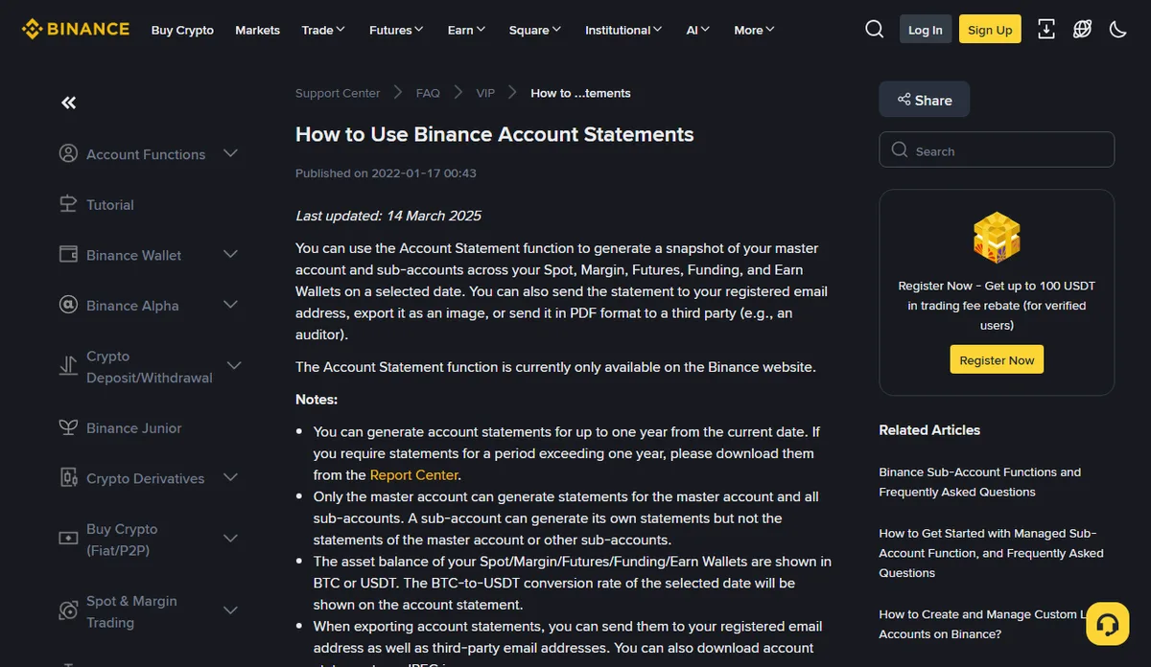Expand the Spot & Margin Trading section

pyautogui.click(x=230, y=610)
